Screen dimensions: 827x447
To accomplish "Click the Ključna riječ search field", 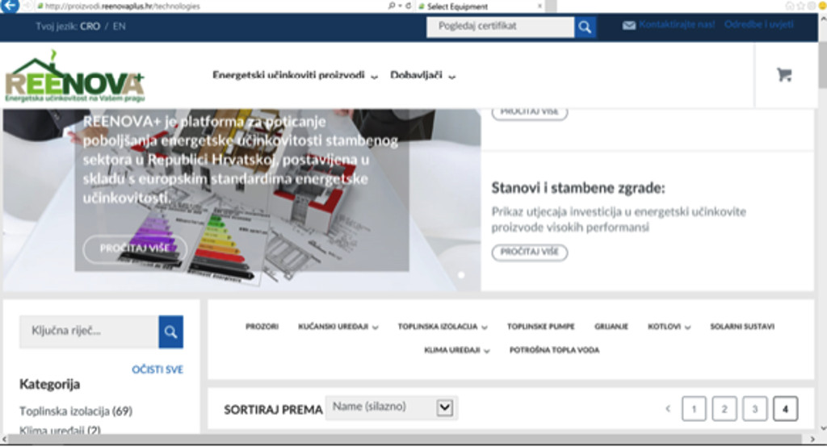I will pyautogui.click(x=89, y=332).
